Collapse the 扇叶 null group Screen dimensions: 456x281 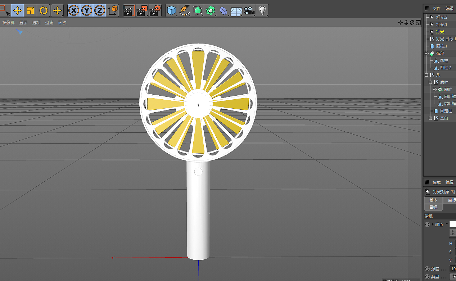(430, 82)
